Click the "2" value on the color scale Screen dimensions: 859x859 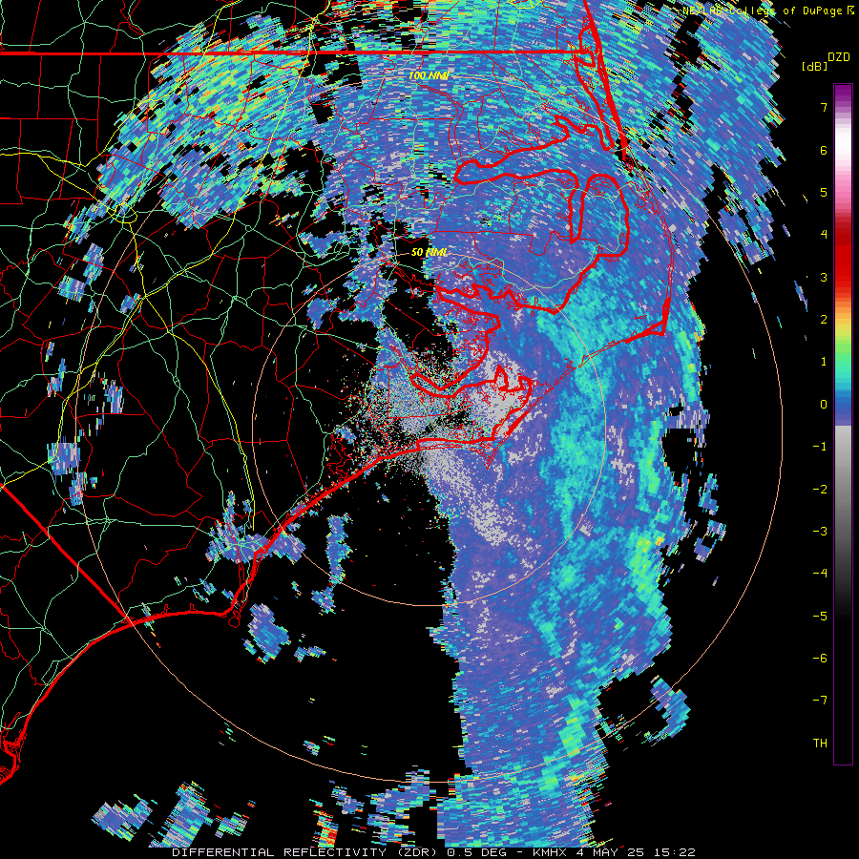click(x=824, y=320)
